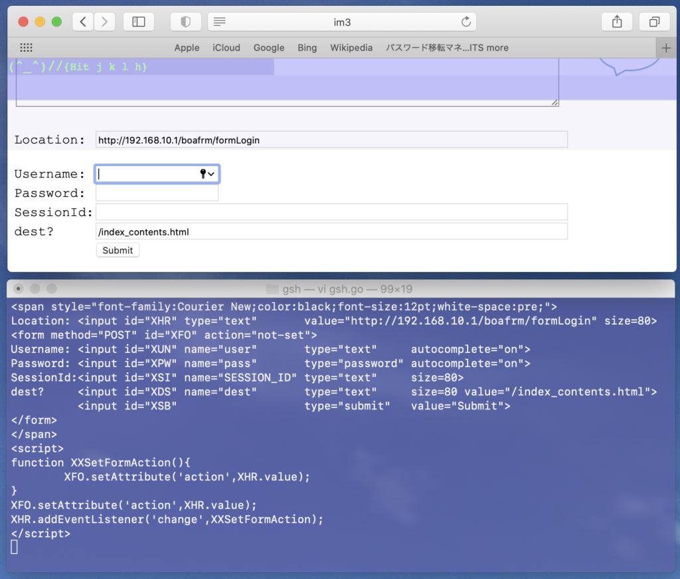Image resolution: width=680 pixels, height=579 pixels.
Task: Open the privacy report shield icon
Action: tap(185, 22)
